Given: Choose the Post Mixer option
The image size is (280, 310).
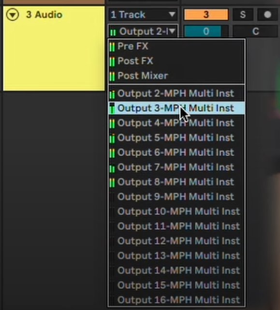Looking at the screenshot, I should click(x=177, y=76).
